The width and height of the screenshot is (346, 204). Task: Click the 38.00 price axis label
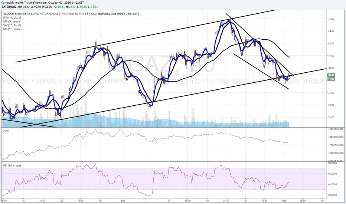[331, 68]
